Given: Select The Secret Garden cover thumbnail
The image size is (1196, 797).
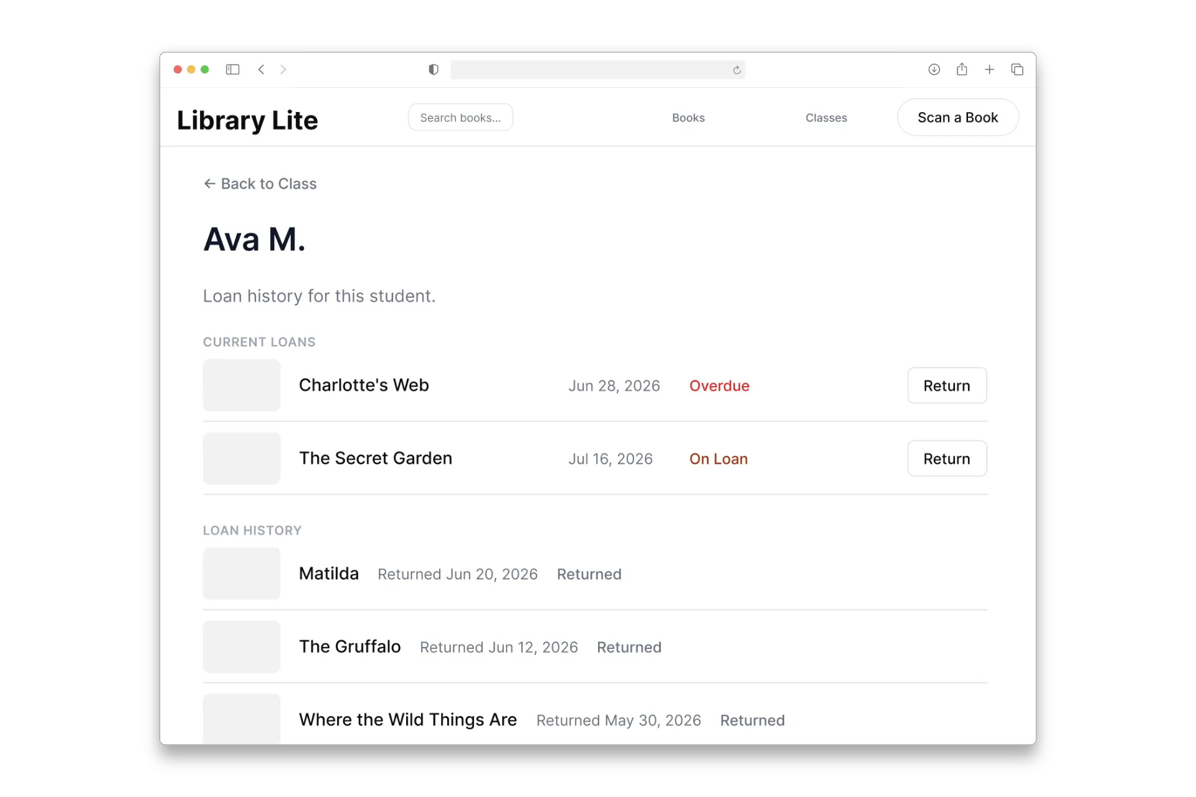Looking at the screenshot, I should point(242,458).
